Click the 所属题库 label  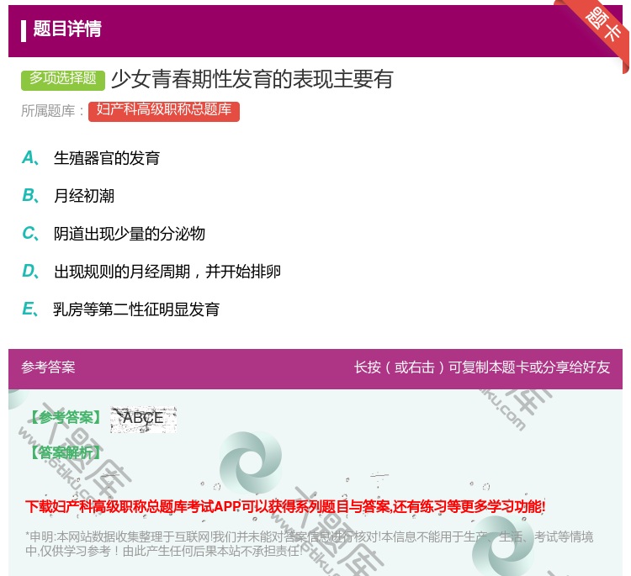[52, 111]
